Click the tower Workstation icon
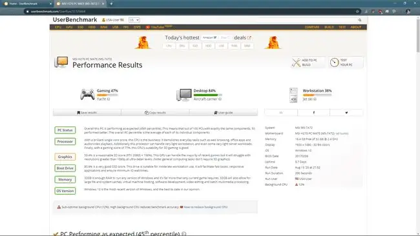This screenshot has height=236, width=420. coord(293,95)
